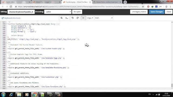The image size is (173, 97).
Task: Click the template-tags.php require line
Action: pyautogui.click(x=36, y=58)
